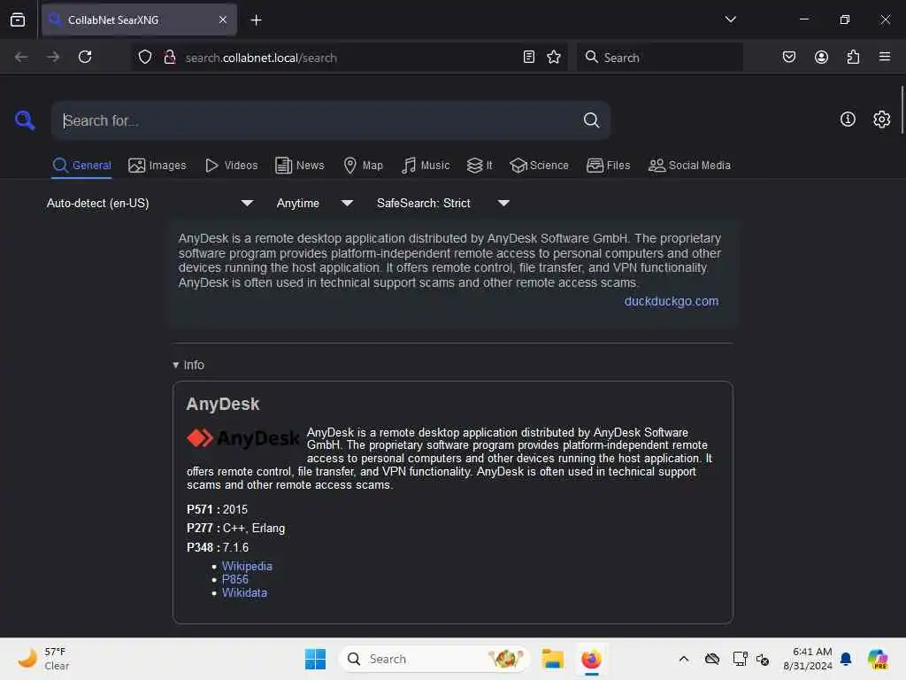This screenshot has height=680, width=906.
Task: Collapse the Info section
Action: pyautogui.click(x=188, y=365)
